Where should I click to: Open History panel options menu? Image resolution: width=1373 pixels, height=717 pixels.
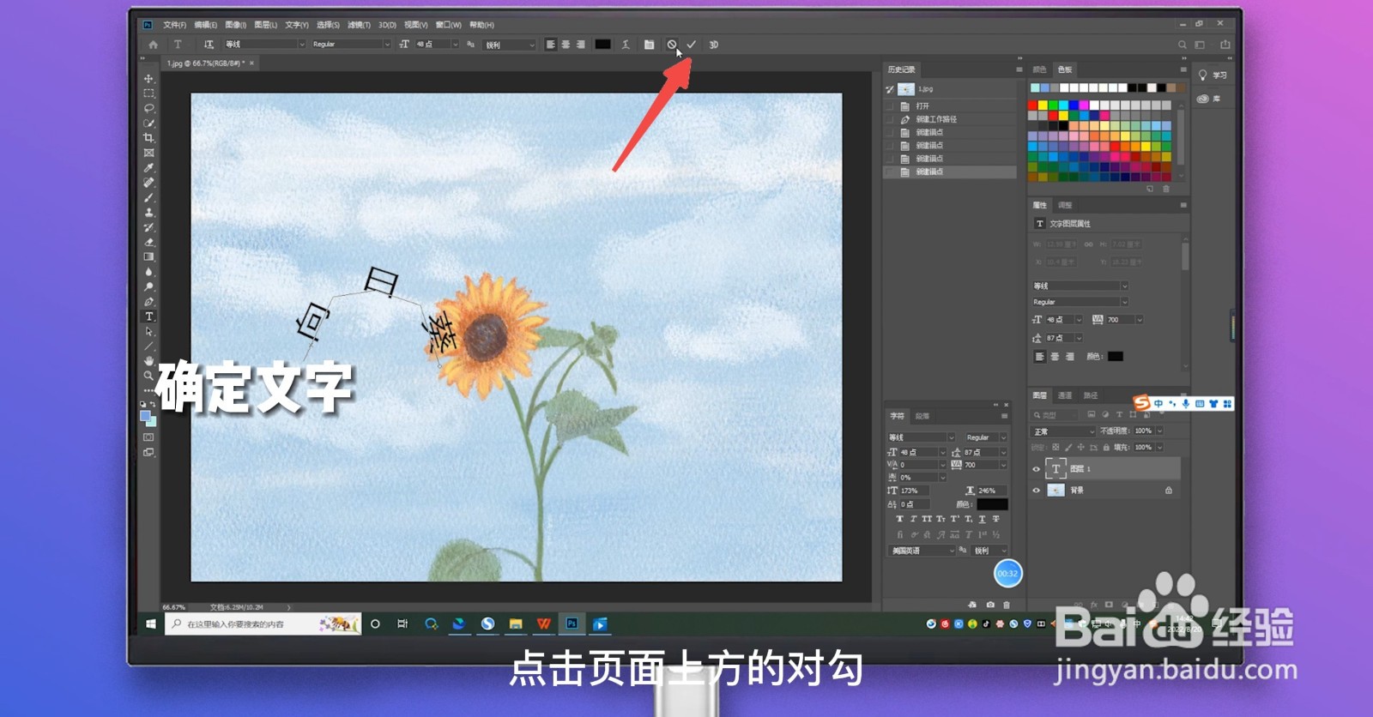pyautogui.click(x=1019, y=69)
